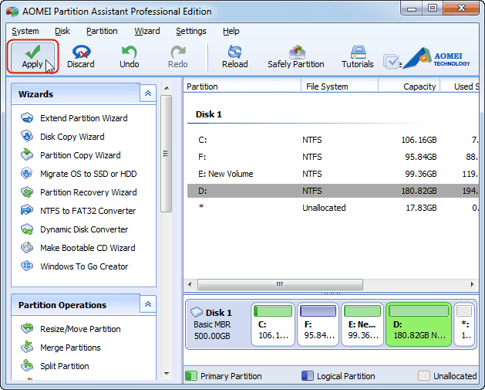The image size is (485, 390).
Task: Click the sidebar vertical scrollbar thumb
Action: [x=167, y=154]
